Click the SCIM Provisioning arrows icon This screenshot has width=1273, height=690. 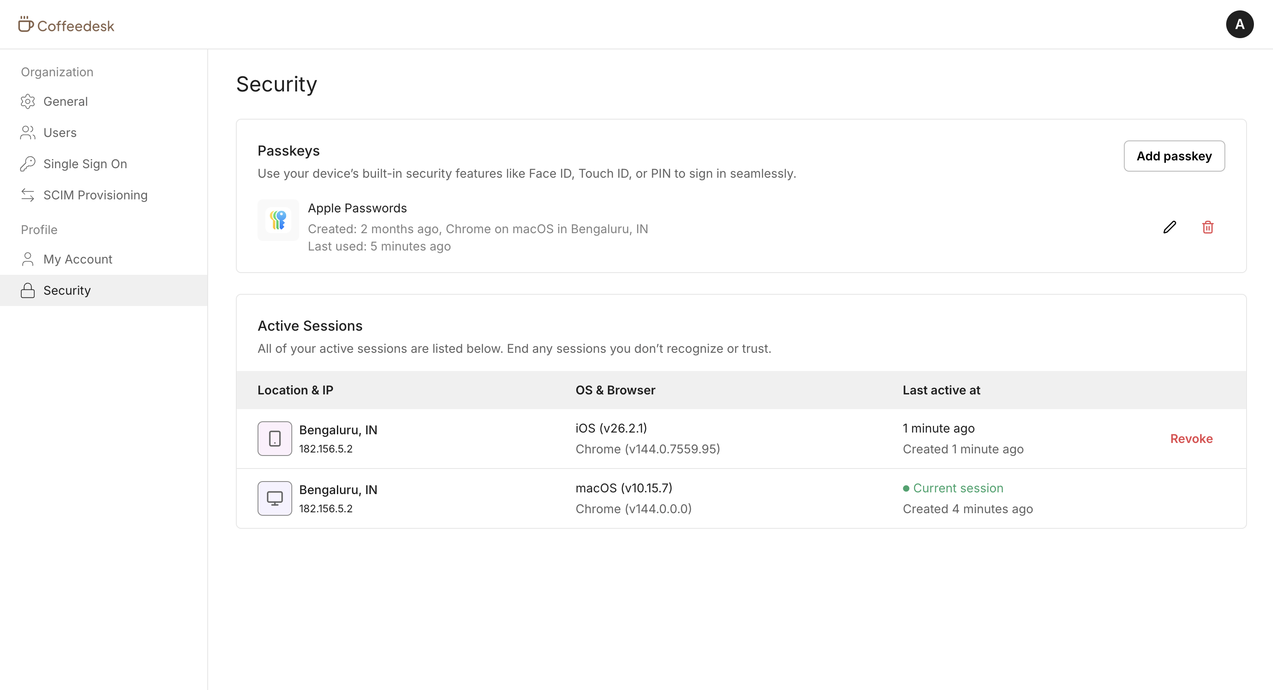tap(28, 195)
